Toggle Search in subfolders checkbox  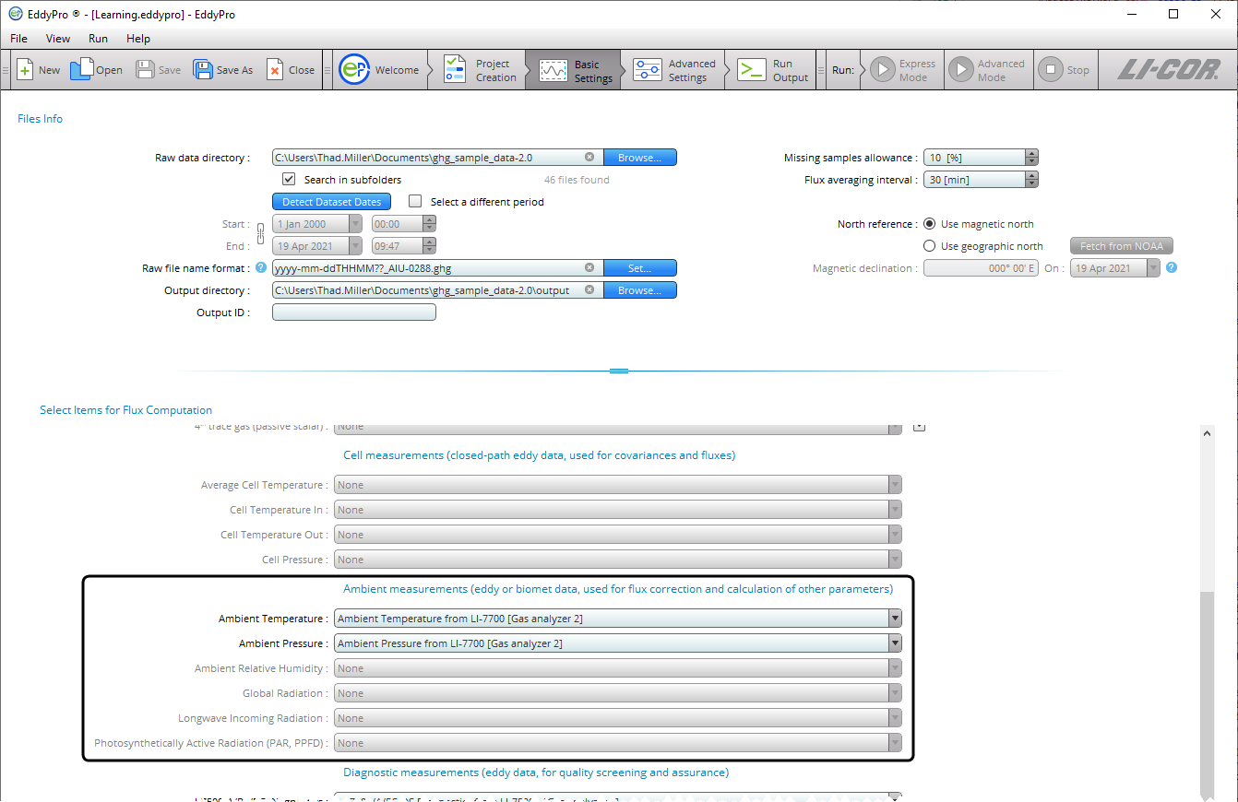(x=289, y=180)
